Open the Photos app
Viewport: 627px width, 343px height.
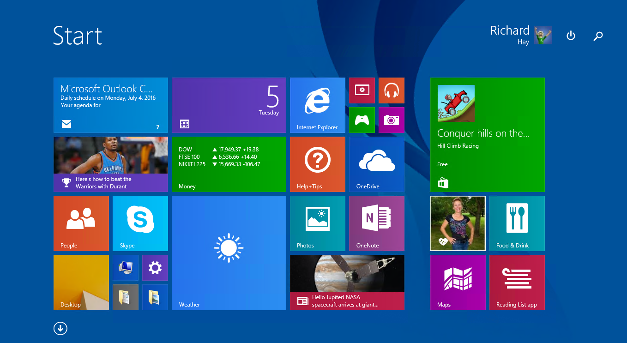coord(317,223)
